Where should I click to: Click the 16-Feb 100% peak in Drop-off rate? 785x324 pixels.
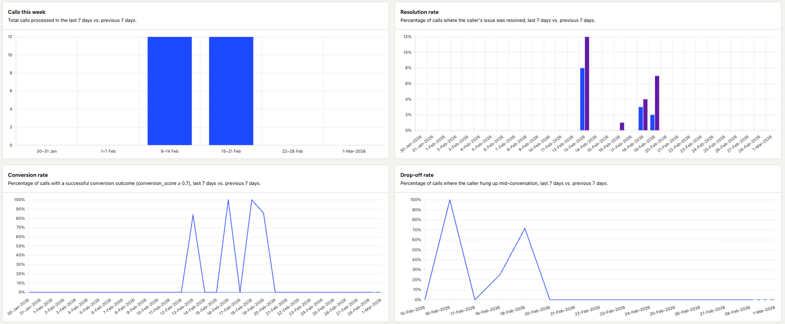tap(450, 200)
